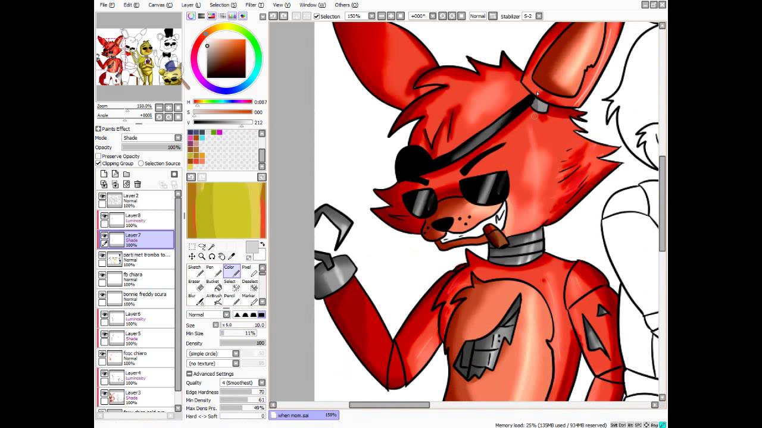Open the no texture dropdown
This screenshot has width=762, height=428.
click(x=213, y=363)
